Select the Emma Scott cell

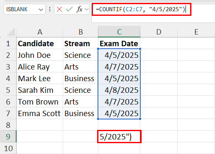tap(40, 113)
